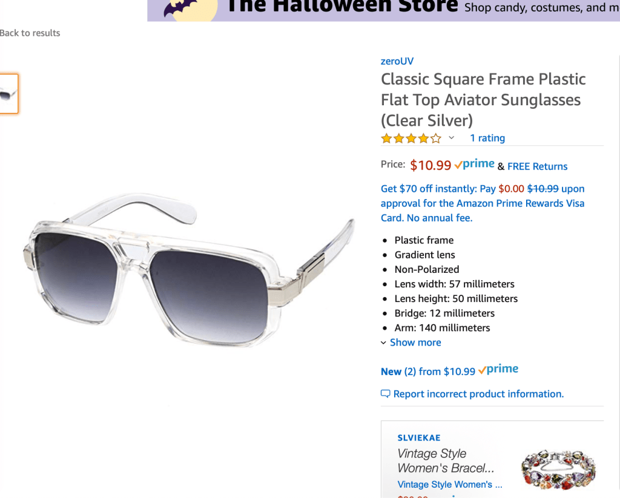Open the rating breakdown dropdown arrow
620x498 pixels.
(452, 138)
